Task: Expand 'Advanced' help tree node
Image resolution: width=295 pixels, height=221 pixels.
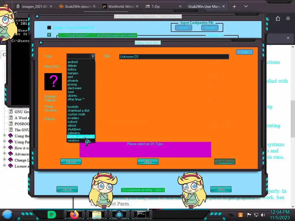Action: [x=5, y=153]
